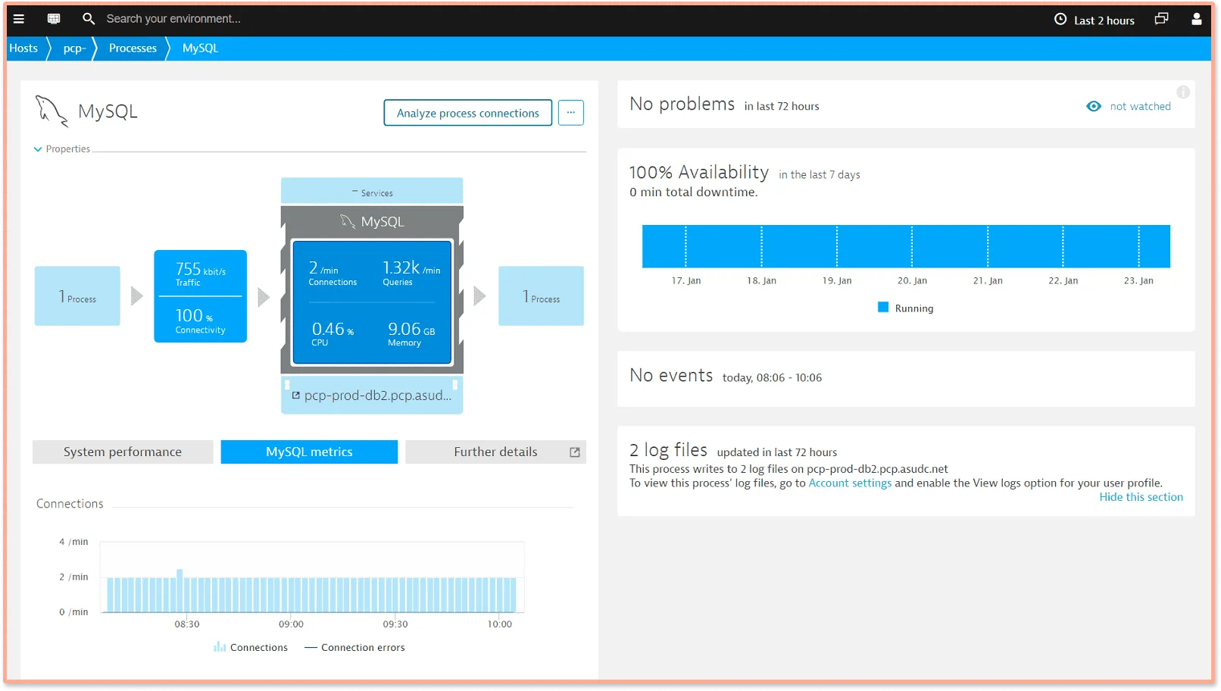Go to Processes breadcrumb
The height and width of the screenshot is (691, 1221).
tap(133, 48)
